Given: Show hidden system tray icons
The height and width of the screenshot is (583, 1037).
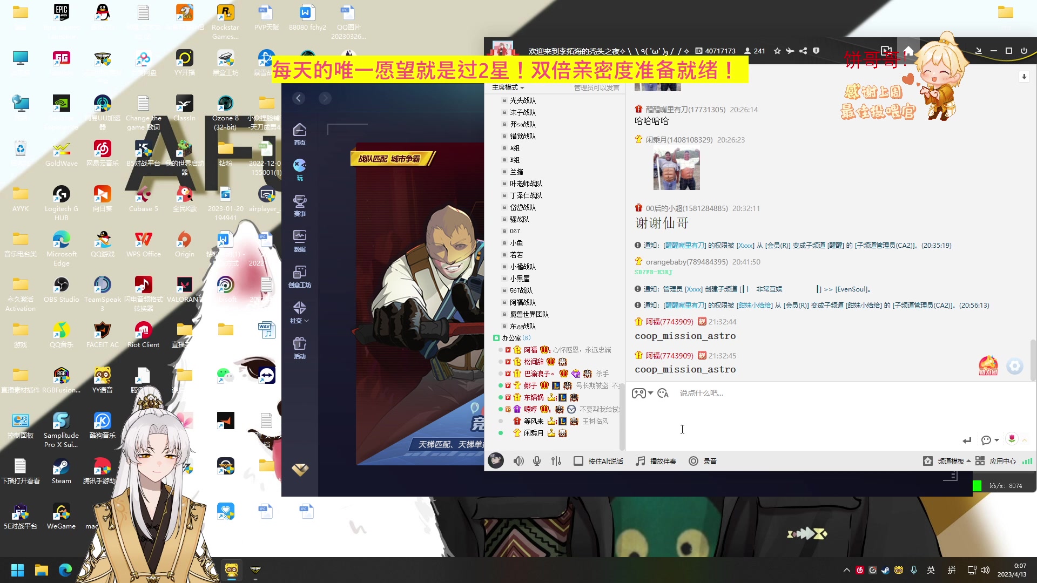Looking at the screenshot, I should [846, 570].
